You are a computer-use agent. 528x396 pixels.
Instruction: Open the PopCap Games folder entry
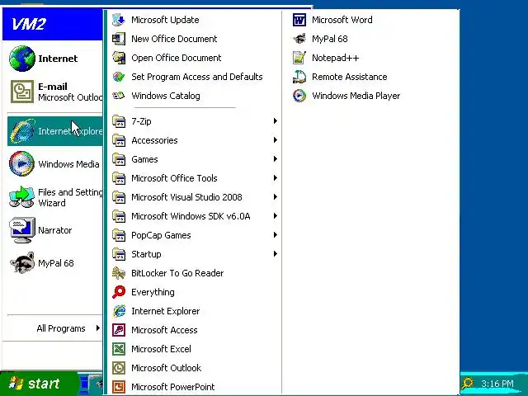[x=195, y=235]
